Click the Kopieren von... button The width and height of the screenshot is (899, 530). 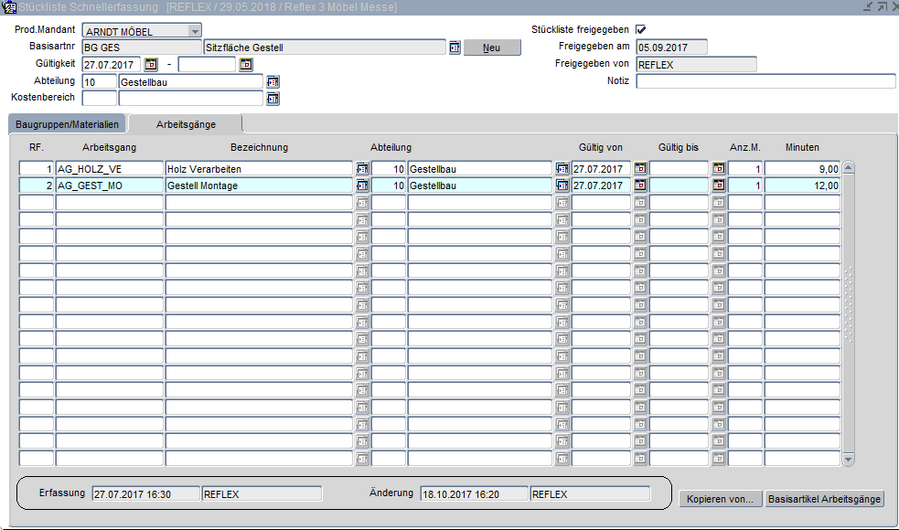point(722,499)
